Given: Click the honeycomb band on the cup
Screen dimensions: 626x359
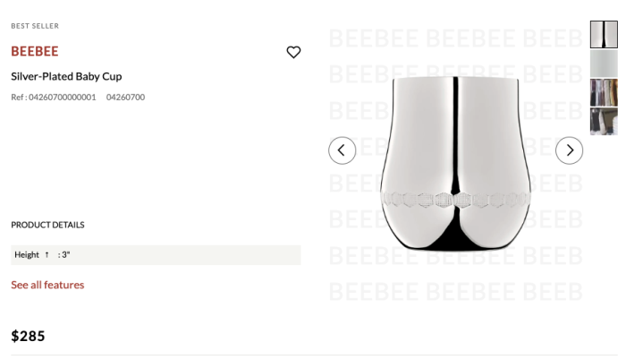Looking at the screenshot, I should tap(455, 200).
